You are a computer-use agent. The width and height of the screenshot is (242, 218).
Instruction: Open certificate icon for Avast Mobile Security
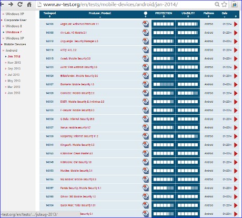click(x=145, y=58)
